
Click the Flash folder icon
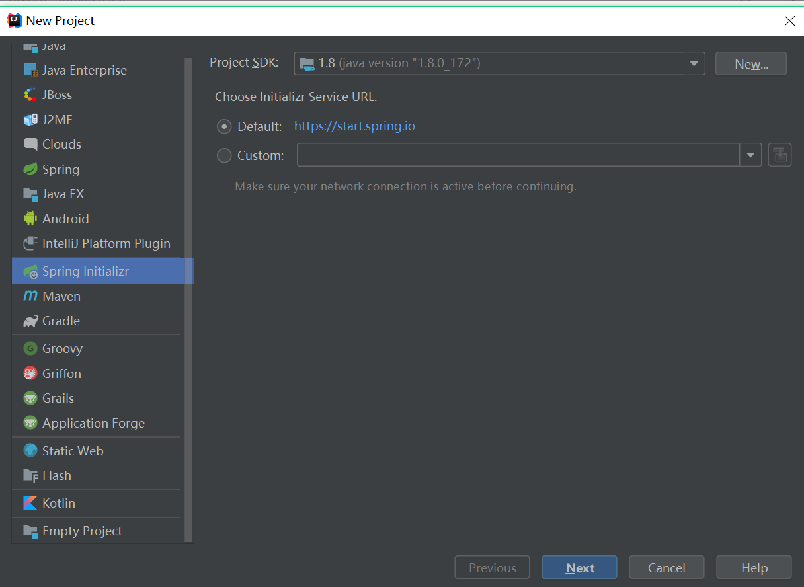(30, 475)
